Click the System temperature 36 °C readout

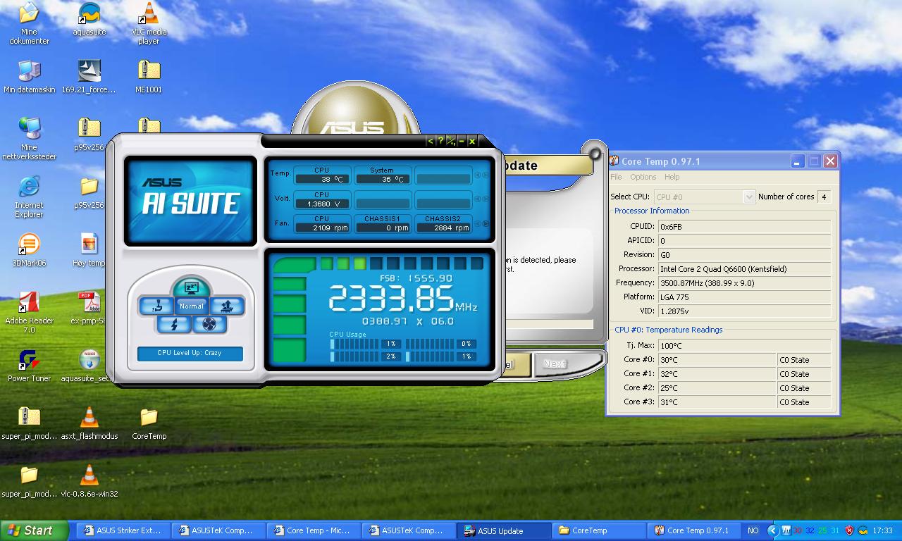pyautogui.click(x=382, y=179)
